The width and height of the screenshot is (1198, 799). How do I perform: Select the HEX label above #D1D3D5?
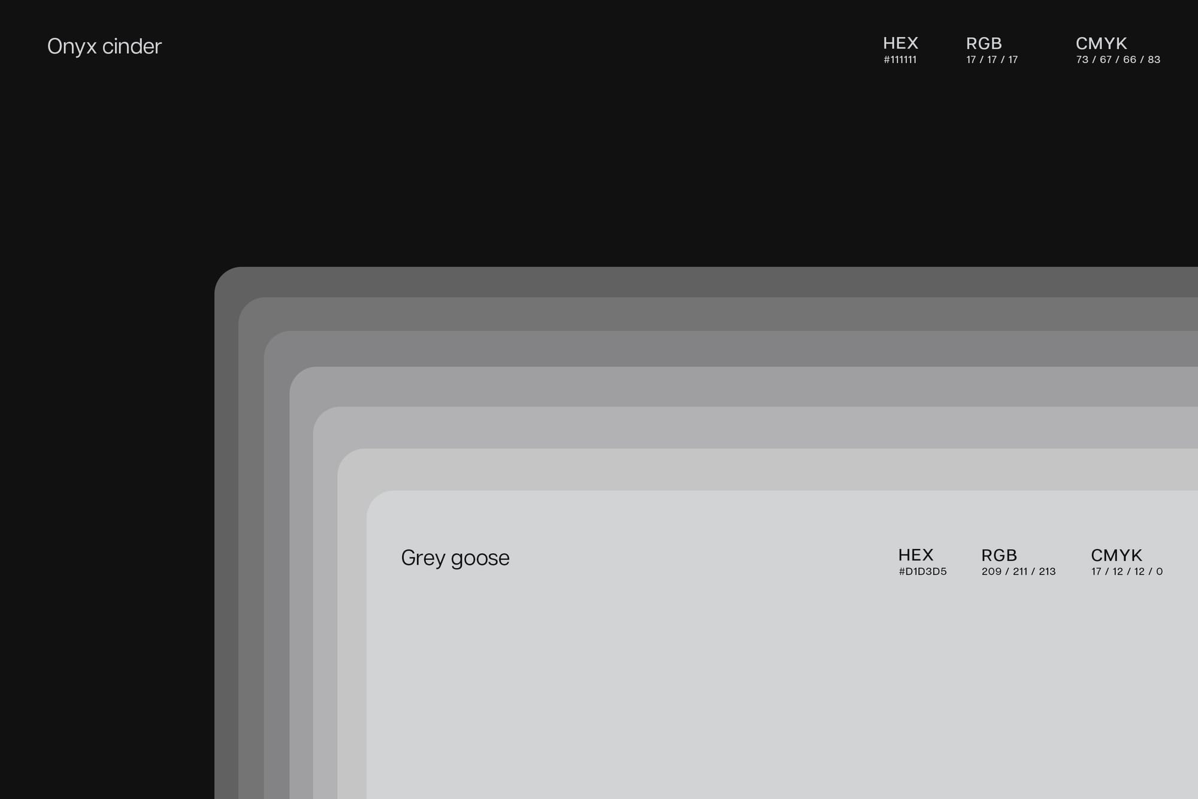click(x=915, y=555)
